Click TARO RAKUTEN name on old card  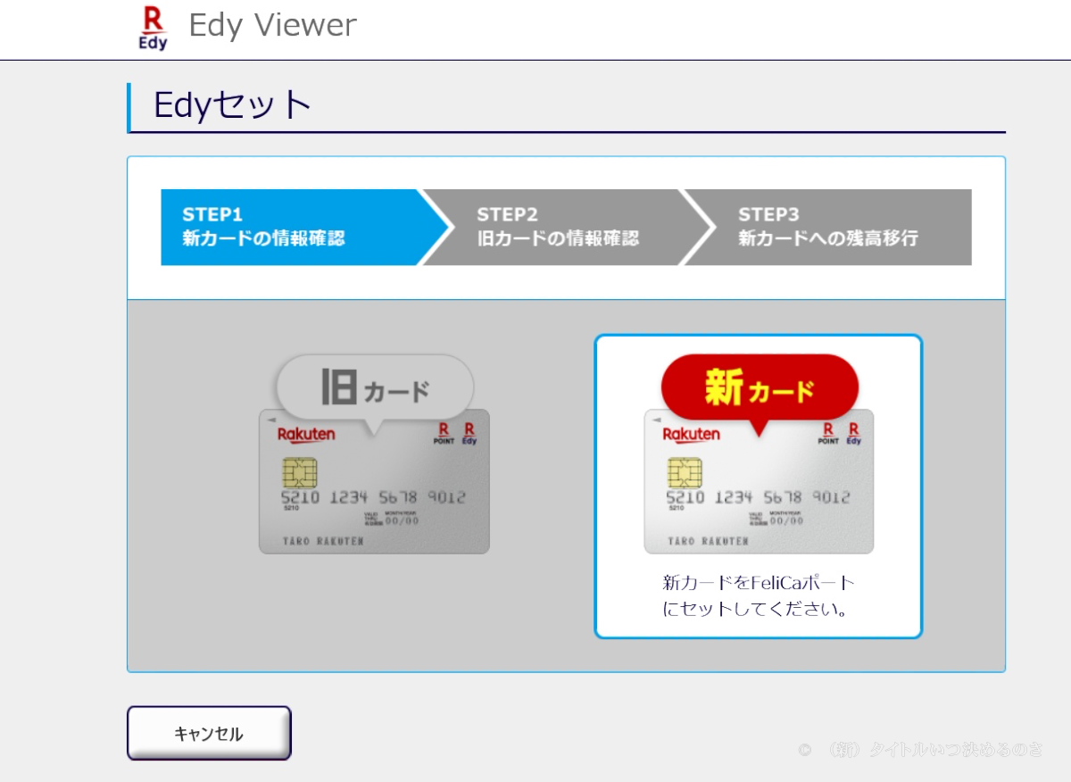pyautogui.click(x=323, y=541)
